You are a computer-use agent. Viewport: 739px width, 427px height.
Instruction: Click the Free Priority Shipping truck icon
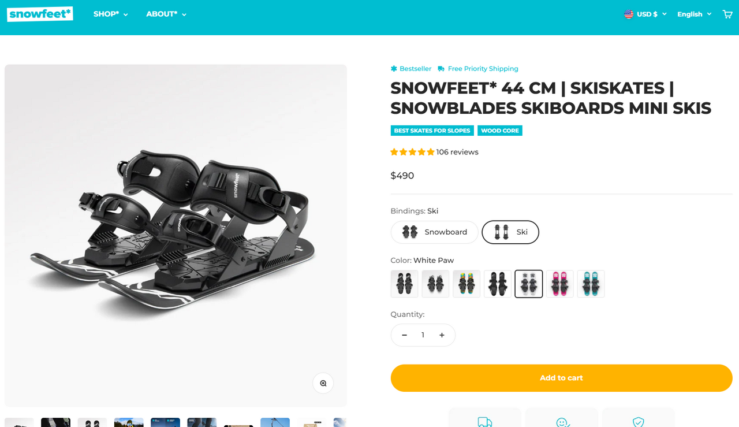pyautogui.click(x=441, y=69)
